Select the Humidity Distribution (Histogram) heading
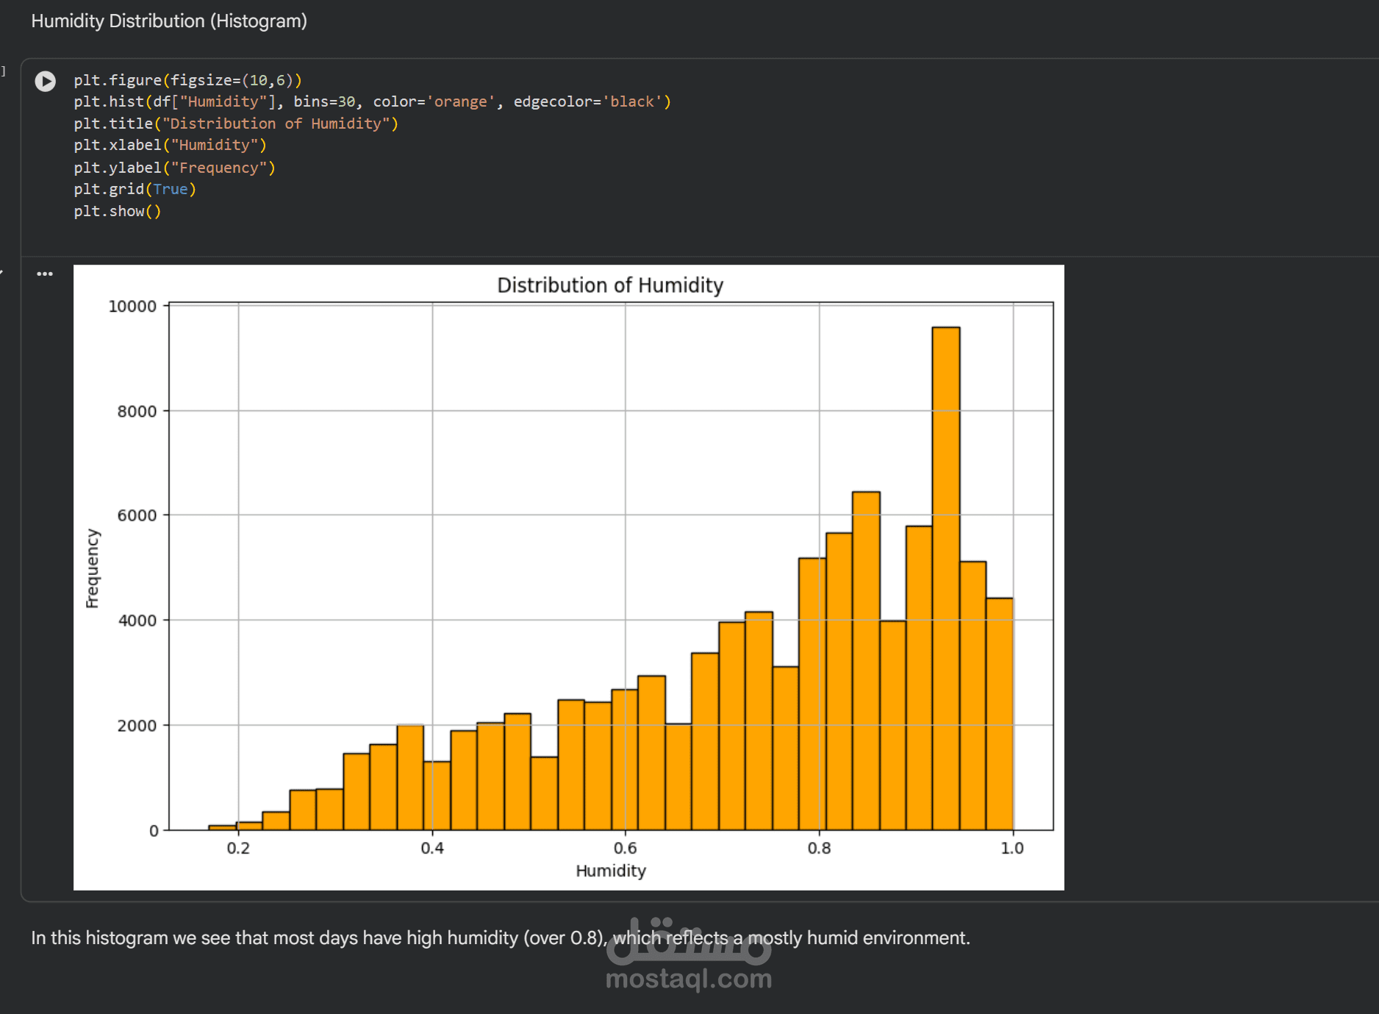 pyautogui.click(x=169, y=21)
